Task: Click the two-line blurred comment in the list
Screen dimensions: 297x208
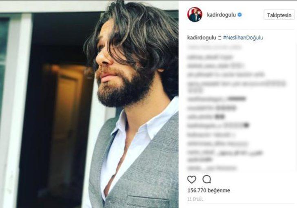Action: tap(236, 87)
